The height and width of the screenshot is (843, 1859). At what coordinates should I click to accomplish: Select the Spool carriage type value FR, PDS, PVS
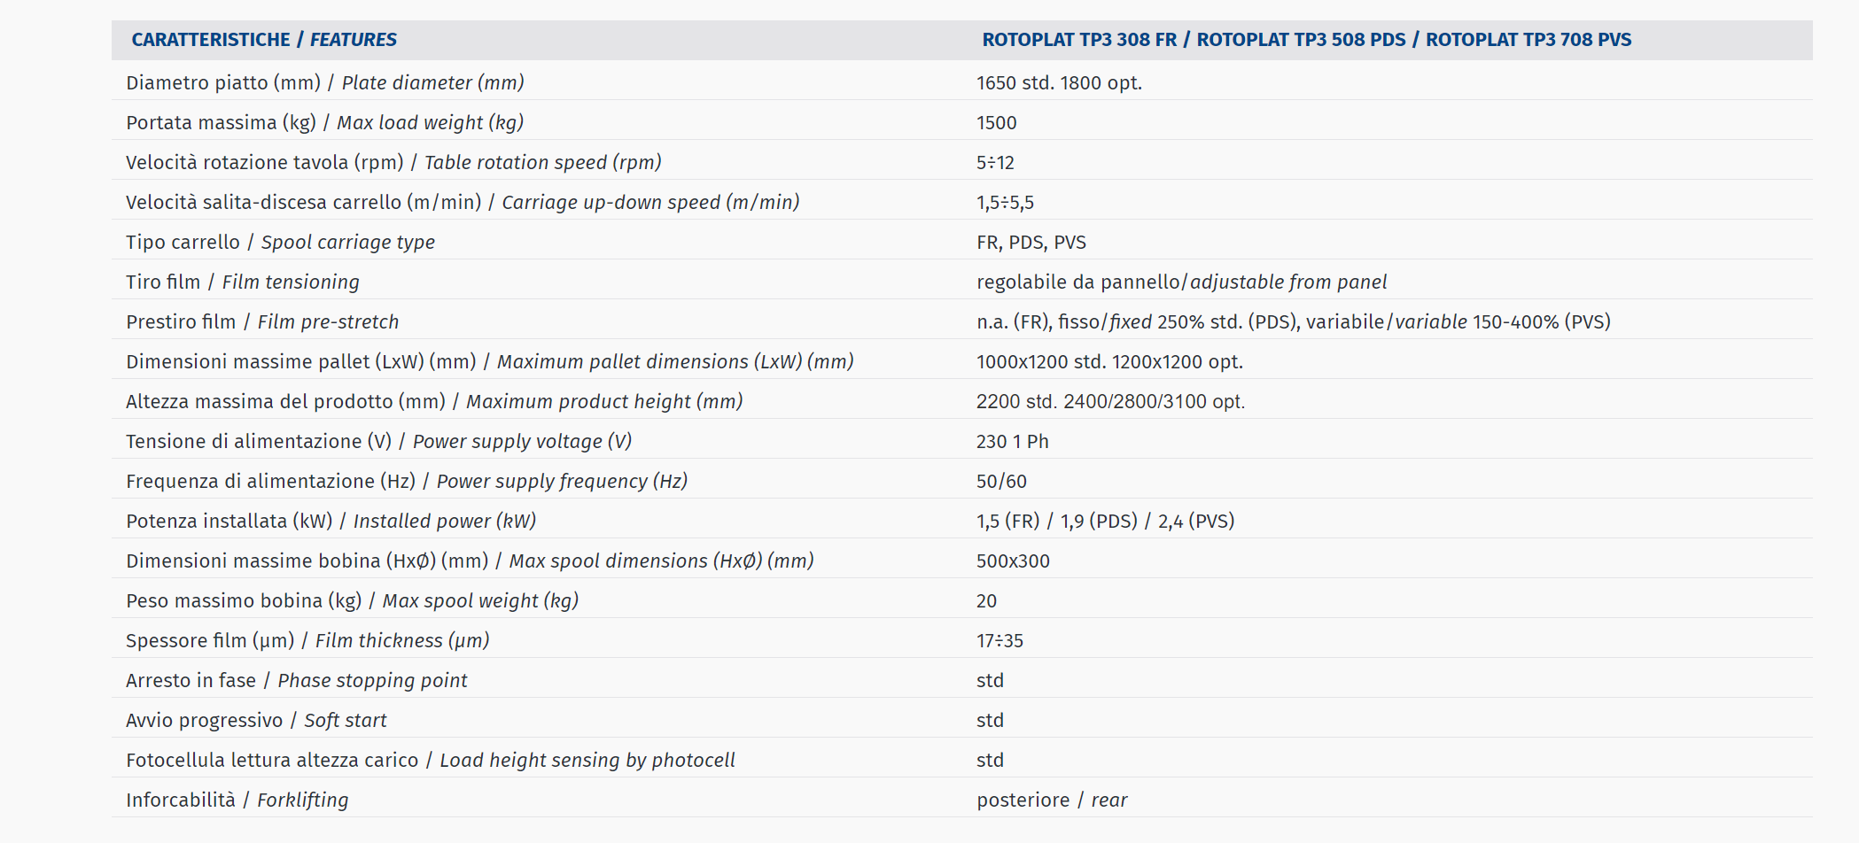(1031, 243)
